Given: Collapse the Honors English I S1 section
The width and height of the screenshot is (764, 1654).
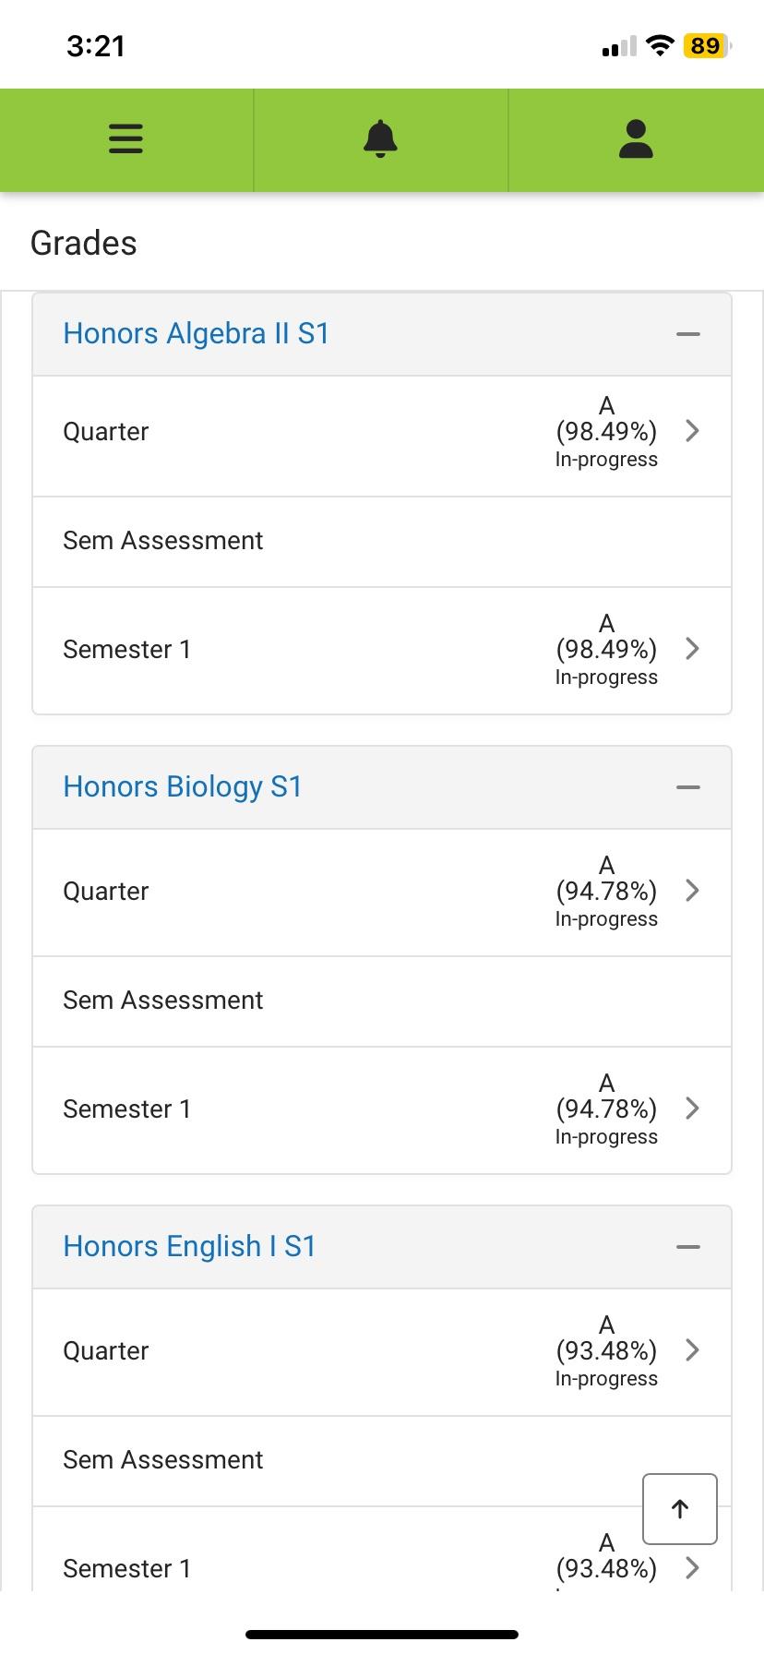Looking at the screenshot, I should click(x=688, y=1247).
